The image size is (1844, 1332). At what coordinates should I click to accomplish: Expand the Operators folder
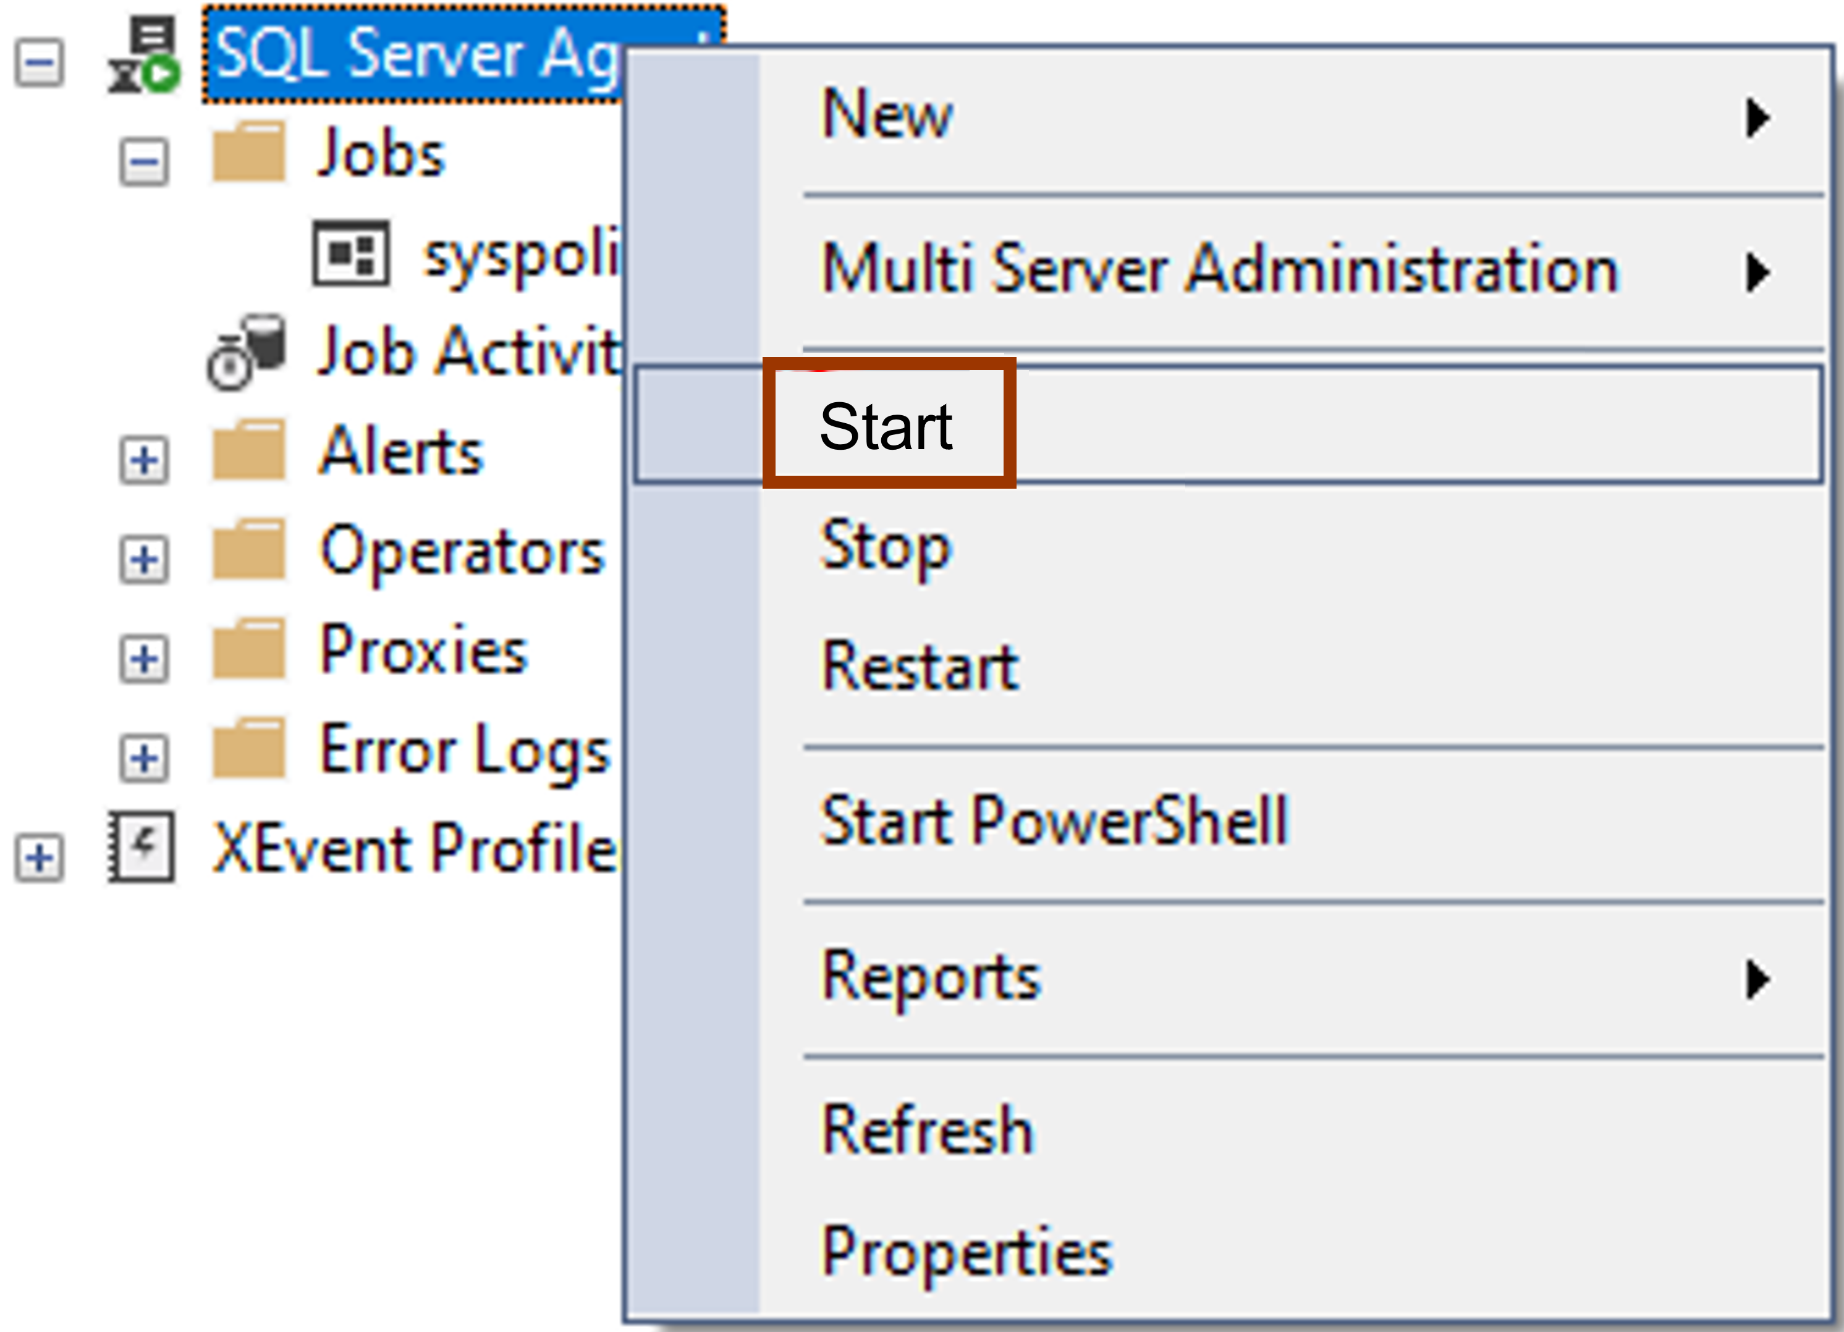(144, 559)
